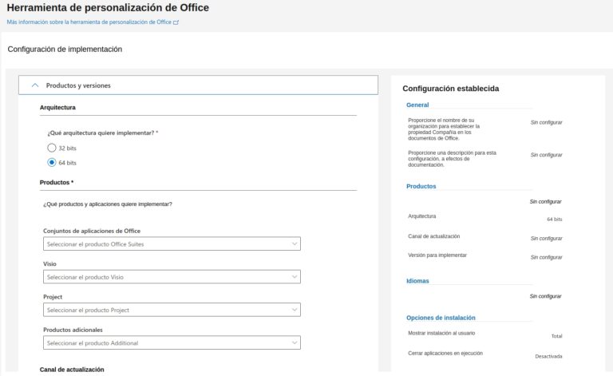Click the 'Productos adicionales' label
613x376 pixels.
coord(73,330)
